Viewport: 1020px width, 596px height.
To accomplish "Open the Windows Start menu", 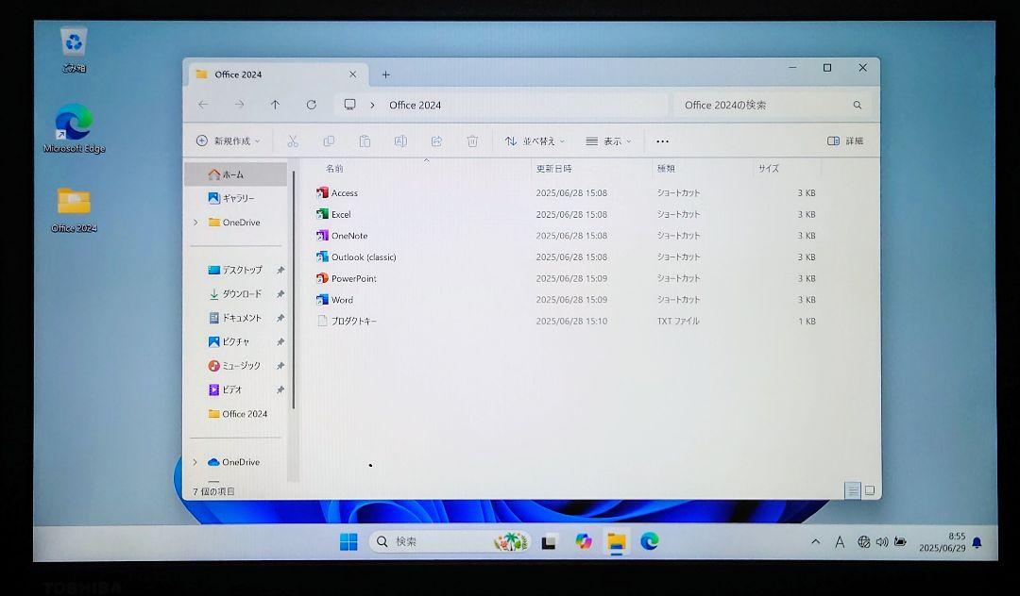I will (x=348, y=541).
